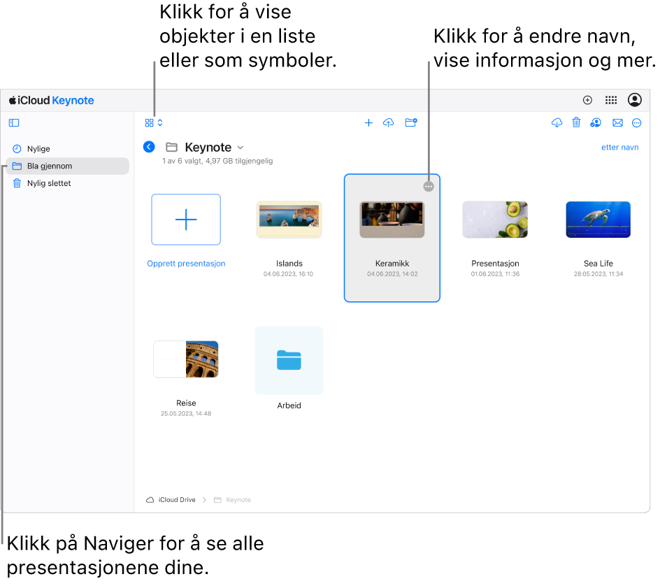Viewport: 660px width, 586px height.
Task: Select Bla gjennom in the sidebar
Action: pos(67,166)
